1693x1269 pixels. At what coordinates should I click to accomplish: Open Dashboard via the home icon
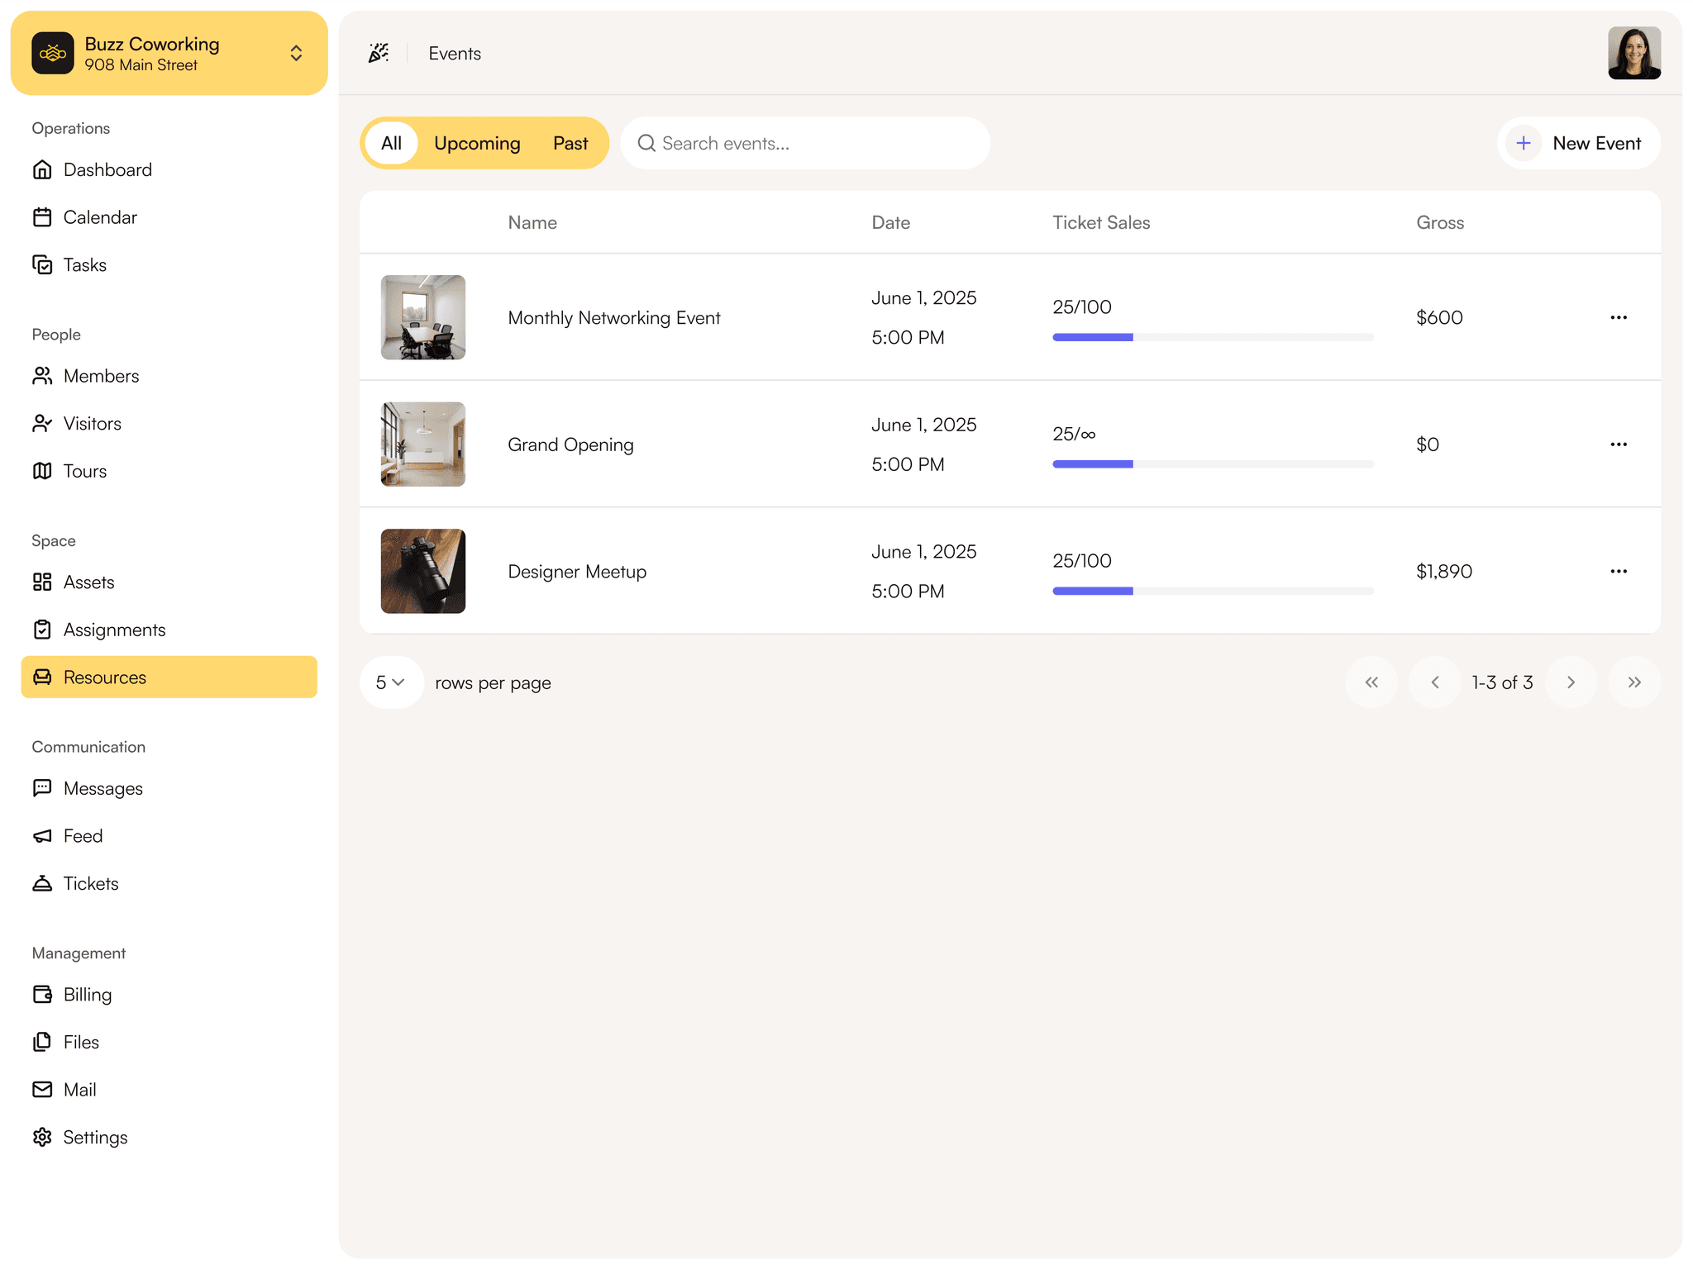point(42,170)
